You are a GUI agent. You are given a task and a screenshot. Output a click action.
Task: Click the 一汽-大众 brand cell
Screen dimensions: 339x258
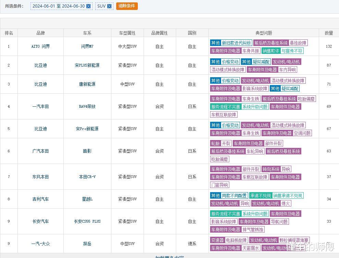click(41, 244)
